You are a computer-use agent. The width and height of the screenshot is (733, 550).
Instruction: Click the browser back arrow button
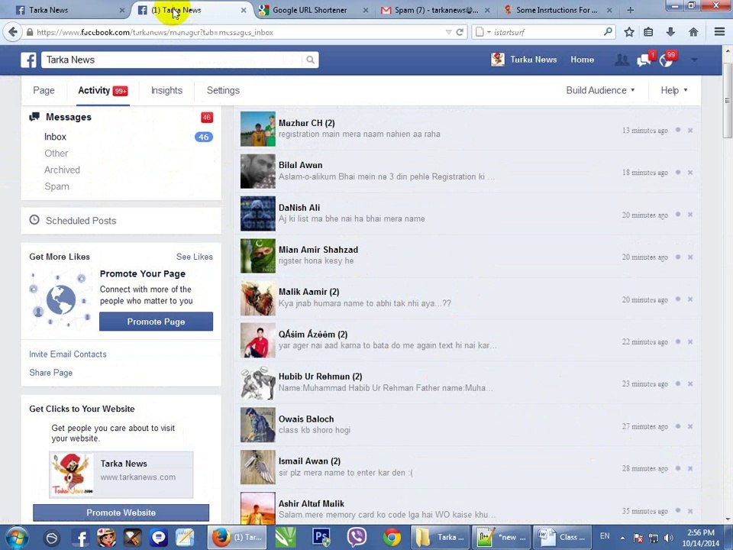(13, 32)
